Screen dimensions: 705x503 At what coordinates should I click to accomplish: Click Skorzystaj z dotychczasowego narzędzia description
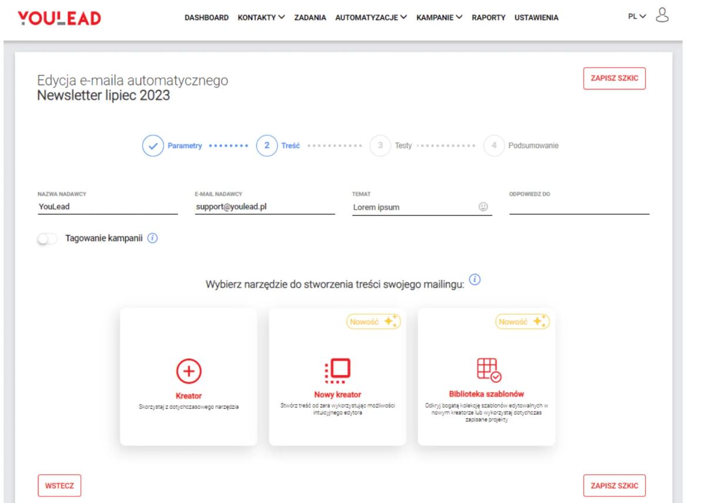pos(189,406)
